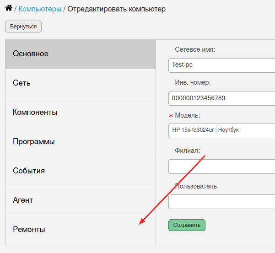Show the События tab
Viewport: 275px width, 253px height.
click(81, 172)
